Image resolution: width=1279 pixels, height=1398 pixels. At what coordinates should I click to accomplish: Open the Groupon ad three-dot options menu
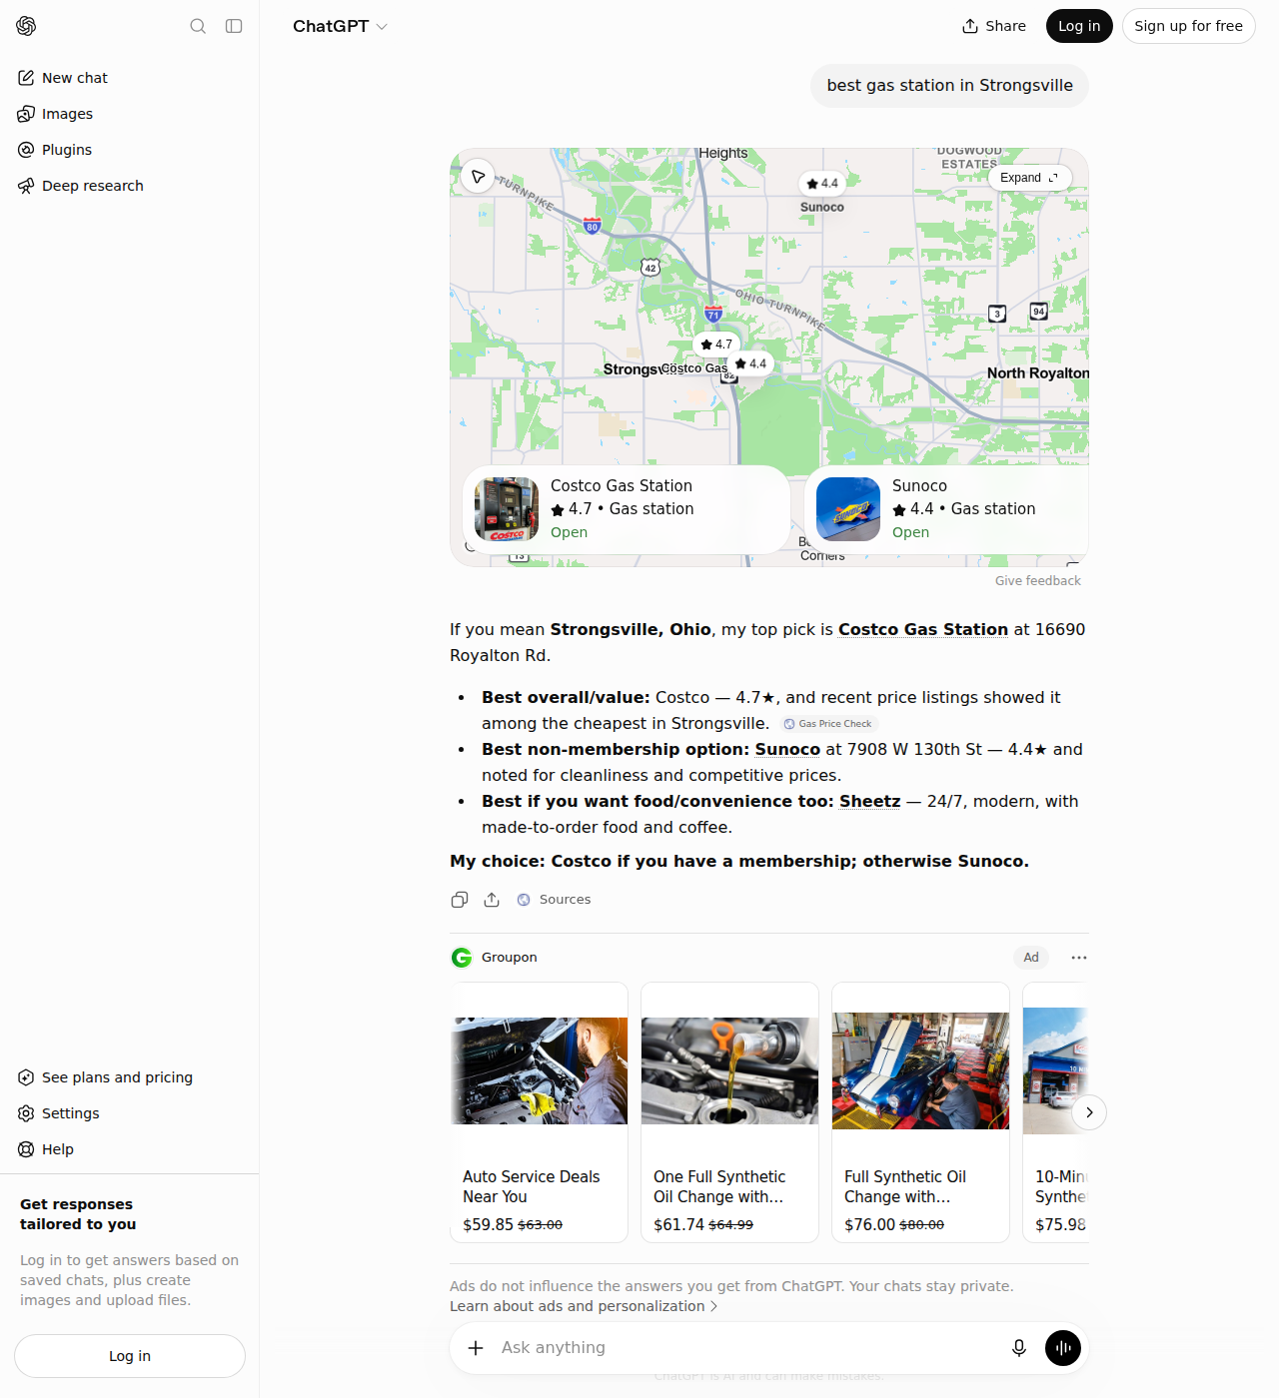point(1079,958)
